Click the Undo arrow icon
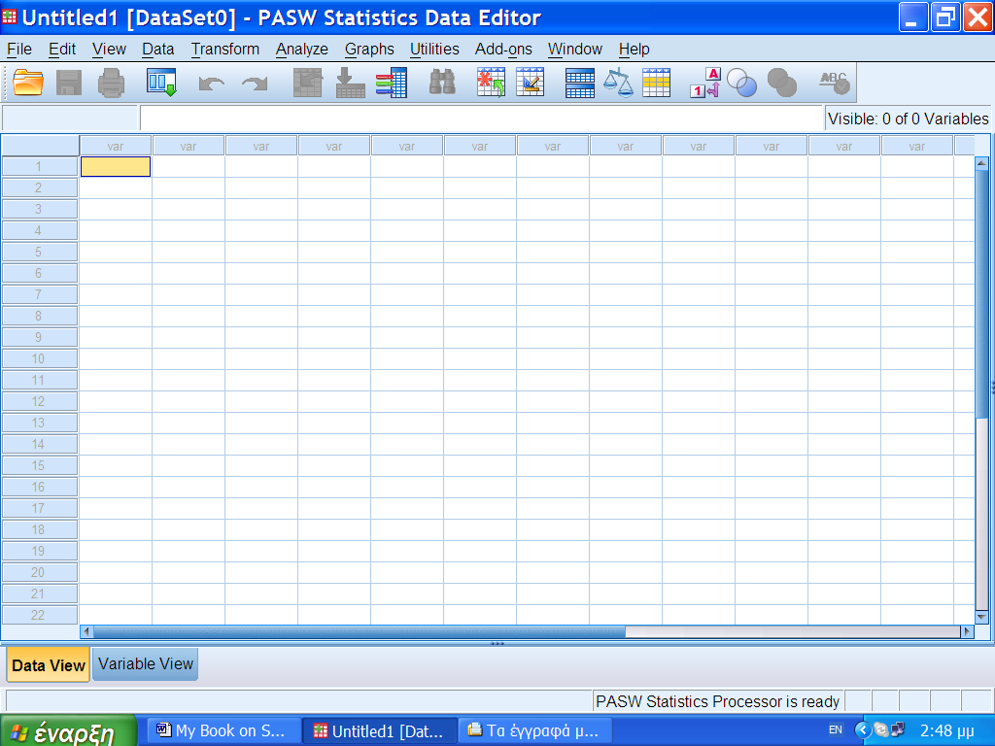The height and width of the screenshot is (746, 995). [211, 84]
